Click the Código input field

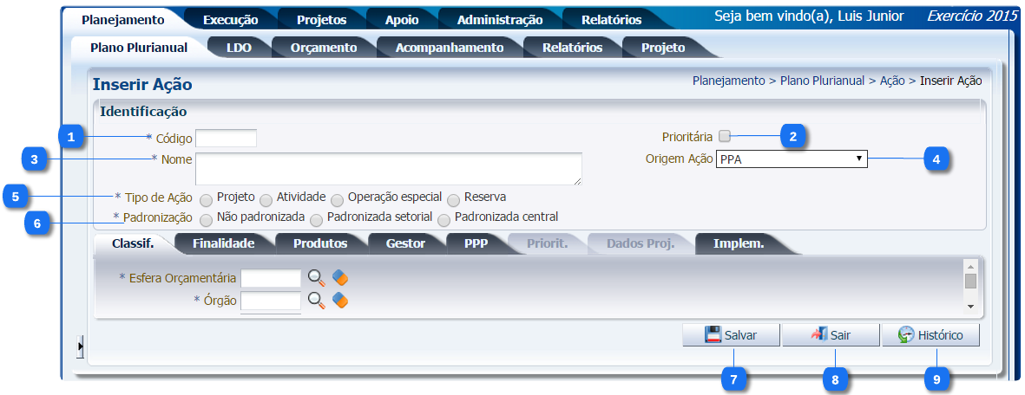click(226, 139)
